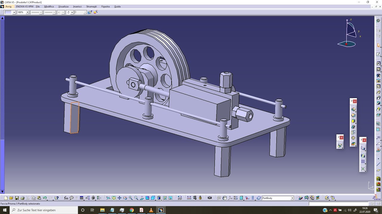
Task: Open the Painter graphic properties brush icon
Action: [90, 12]
